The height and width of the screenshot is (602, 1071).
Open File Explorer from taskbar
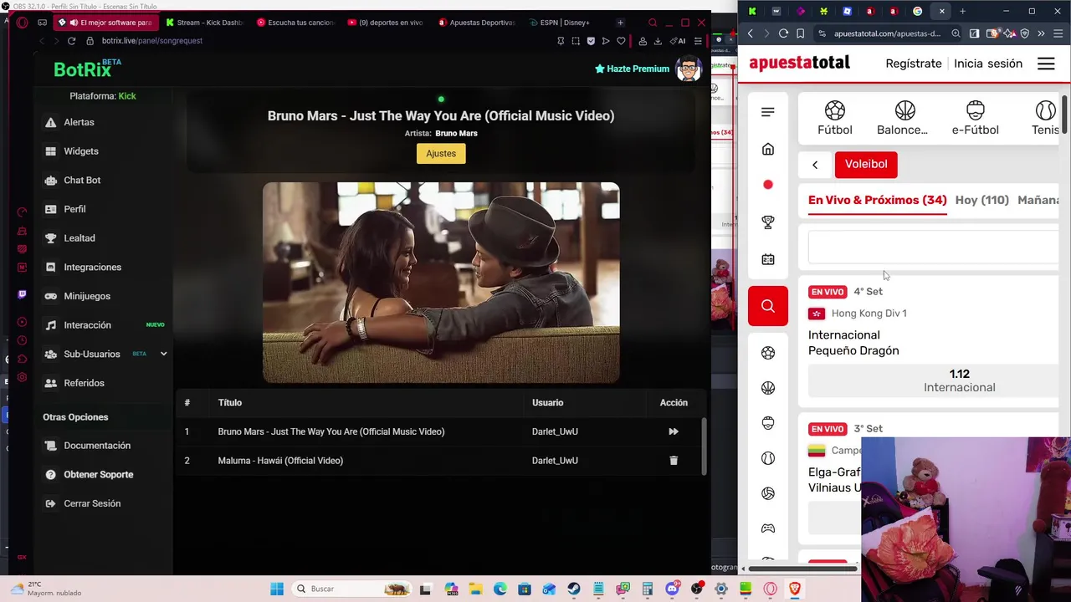click(475, 589)
